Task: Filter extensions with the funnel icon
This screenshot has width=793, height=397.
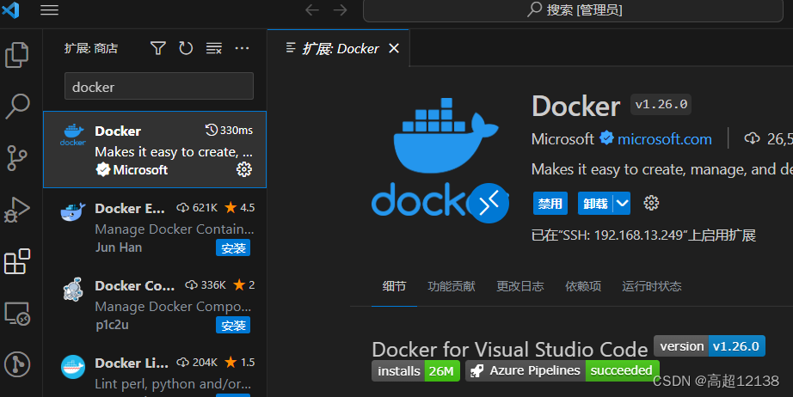Action: pos(158,48)
